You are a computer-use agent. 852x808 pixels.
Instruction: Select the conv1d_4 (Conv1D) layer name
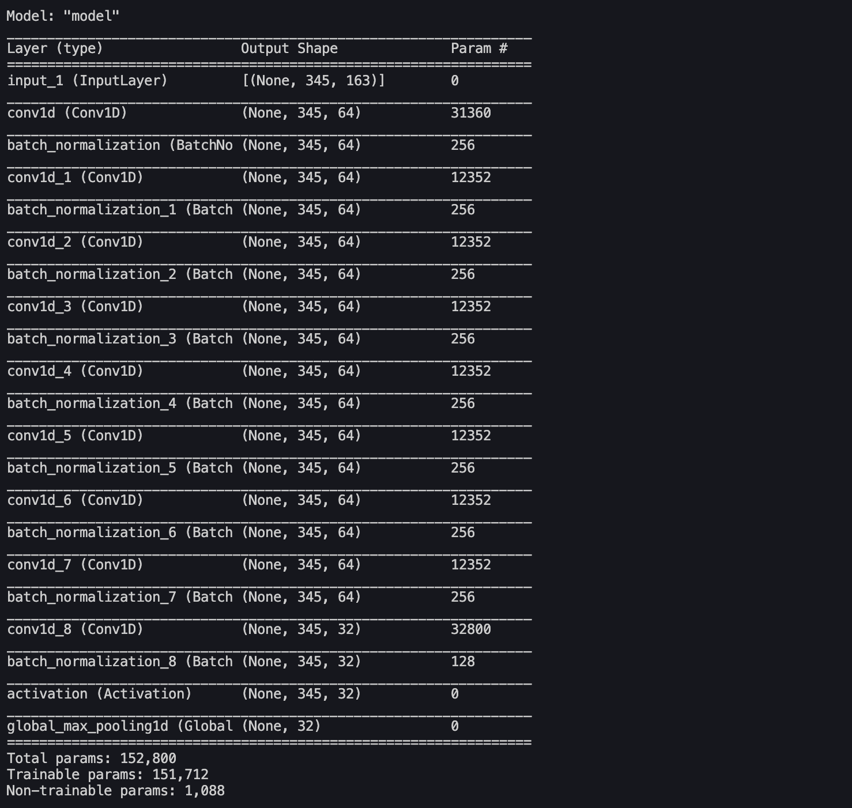tap(75, 371)
